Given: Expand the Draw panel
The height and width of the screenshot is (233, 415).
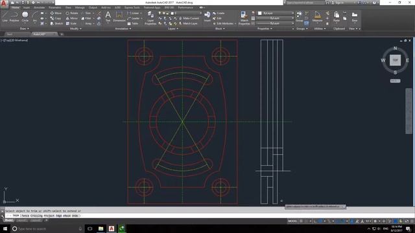Looking at the screenshot, I should click(x=25, y=28).
